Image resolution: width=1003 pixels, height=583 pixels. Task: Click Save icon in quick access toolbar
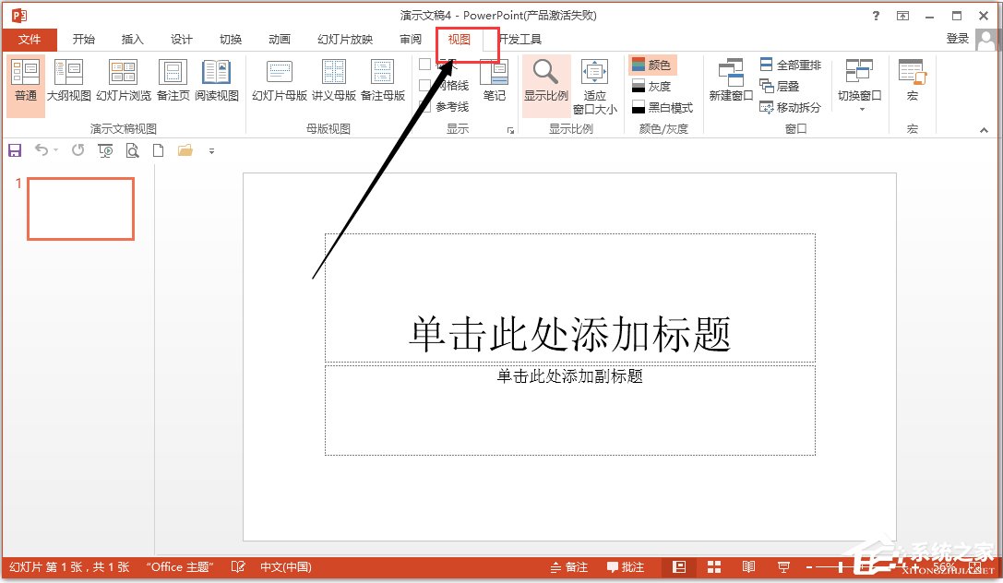coord(15,150)
